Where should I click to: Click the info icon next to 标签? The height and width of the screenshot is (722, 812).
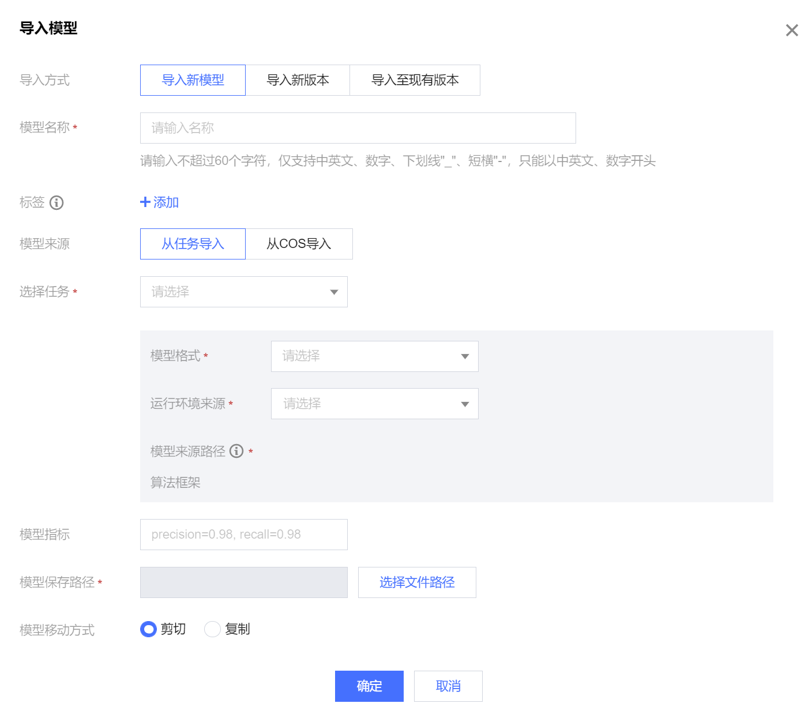click(x=57, y=202)
